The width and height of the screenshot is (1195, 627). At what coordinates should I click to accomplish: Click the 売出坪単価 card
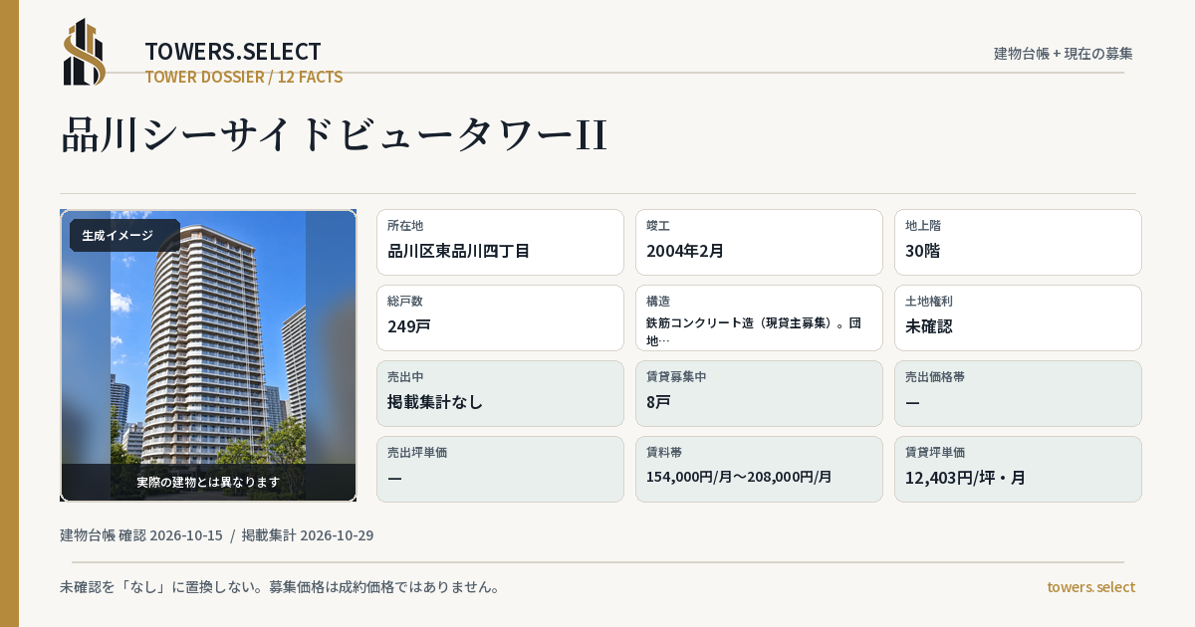point(500,469)
